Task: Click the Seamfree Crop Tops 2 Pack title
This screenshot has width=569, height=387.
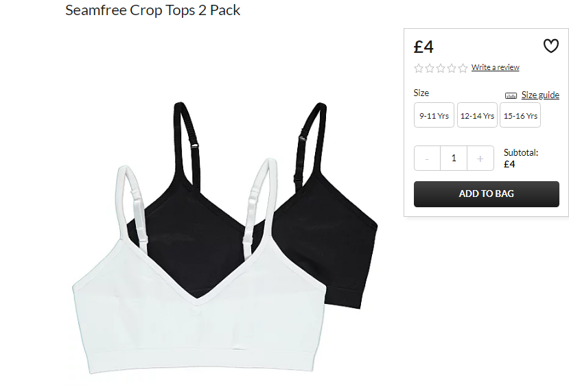Action: pyautogui.click(x=153, y=10)
